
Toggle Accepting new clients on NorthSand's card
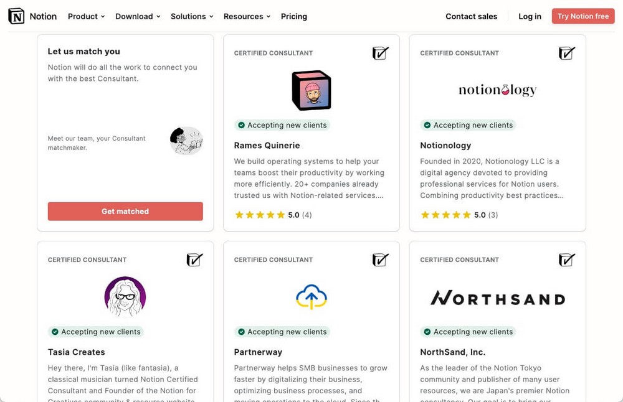pyautogui.click(x=468, y=332)
